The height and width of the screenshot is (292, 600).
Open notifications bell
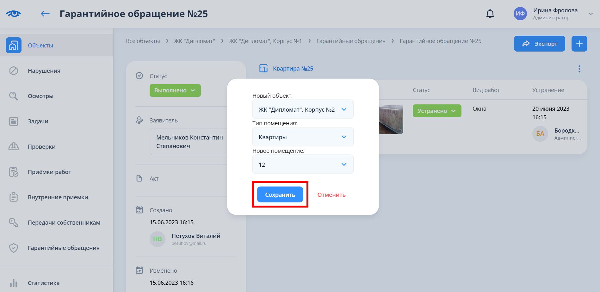click(x=490, y=14)
